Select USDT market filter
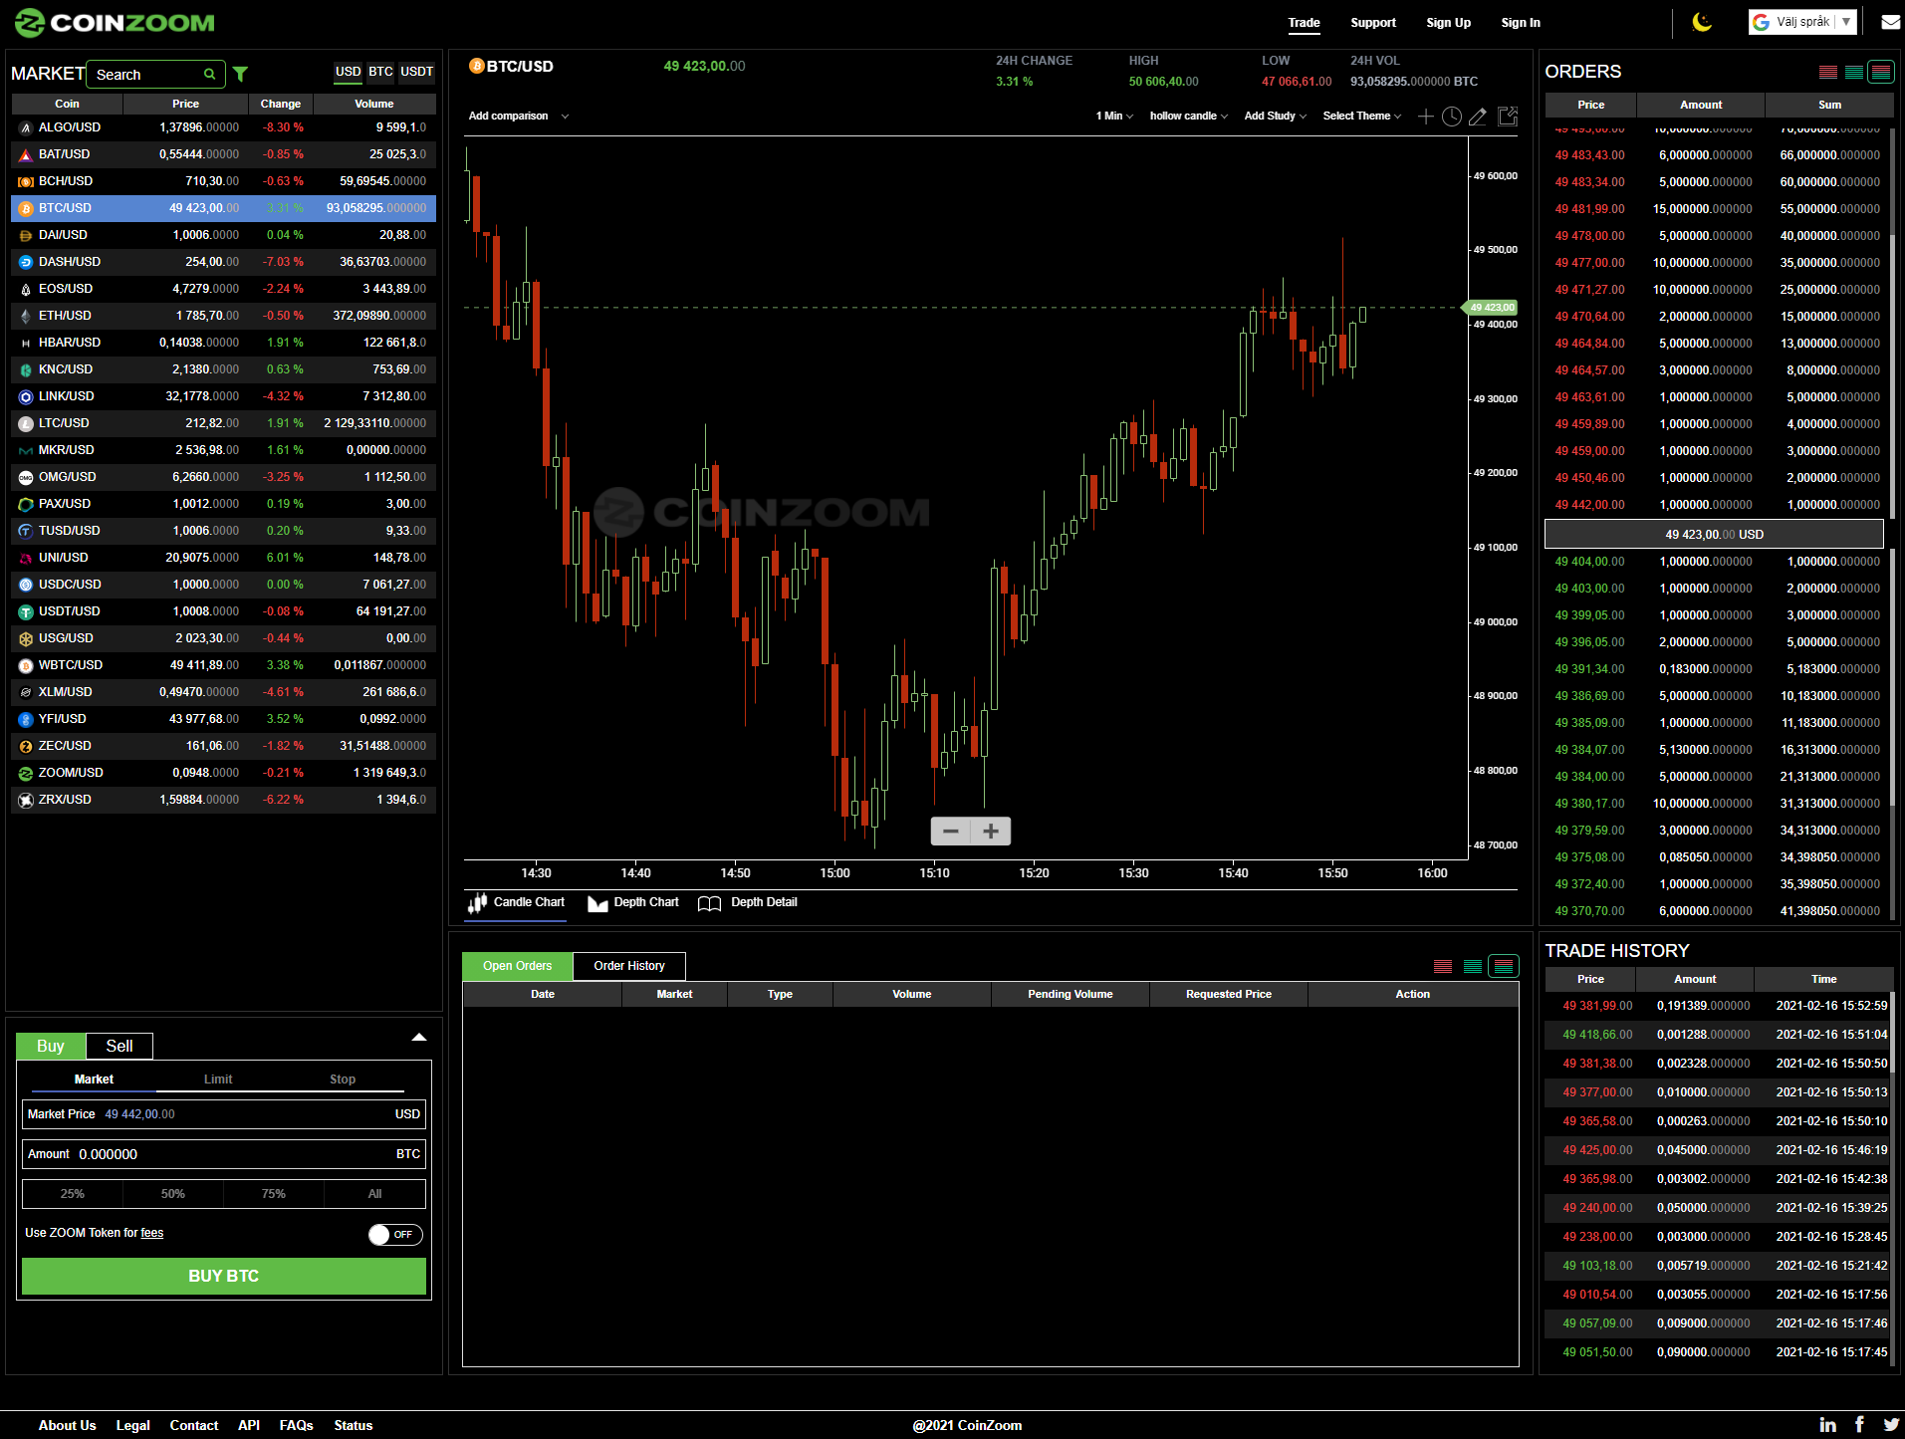The width and height of the screenshot is (1905, 1439). point(416,72)
